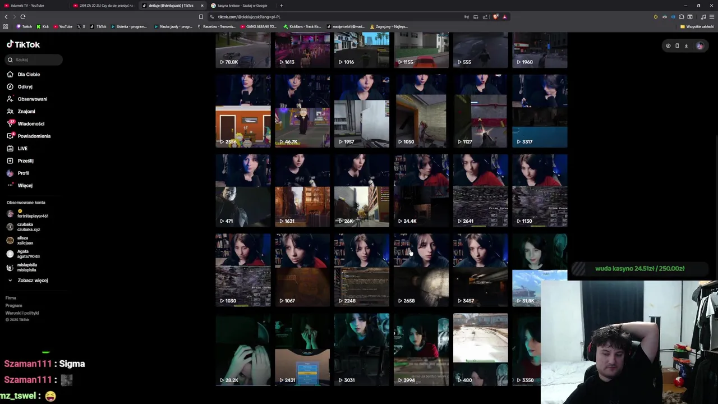Viewport: 718px width, 404px height.
Task: Open Nauka jazdy bookmark
Action: tap(174, 26)
